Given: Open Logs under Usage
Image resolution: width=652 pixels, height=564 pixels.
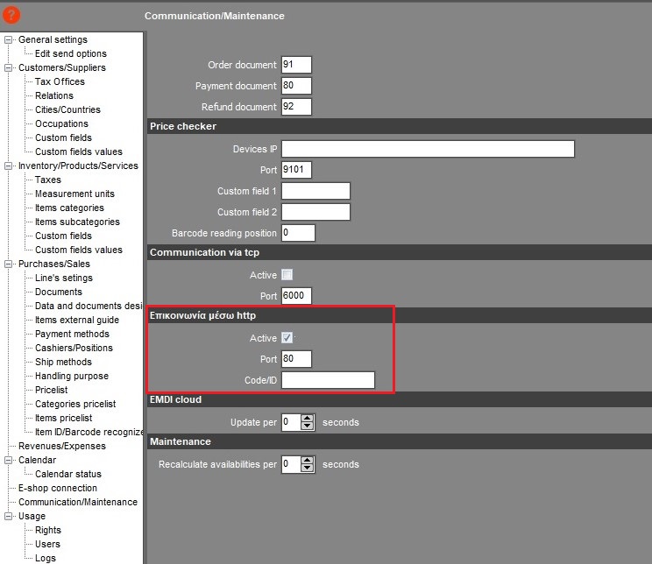Looking at the screenshot, I should 46,558.
